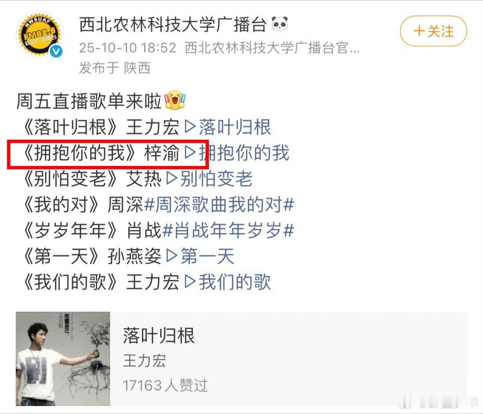This screenshot has height=414, width=483.
Task: Open the 我们的歌 music link
Action: tap(235, 282)
